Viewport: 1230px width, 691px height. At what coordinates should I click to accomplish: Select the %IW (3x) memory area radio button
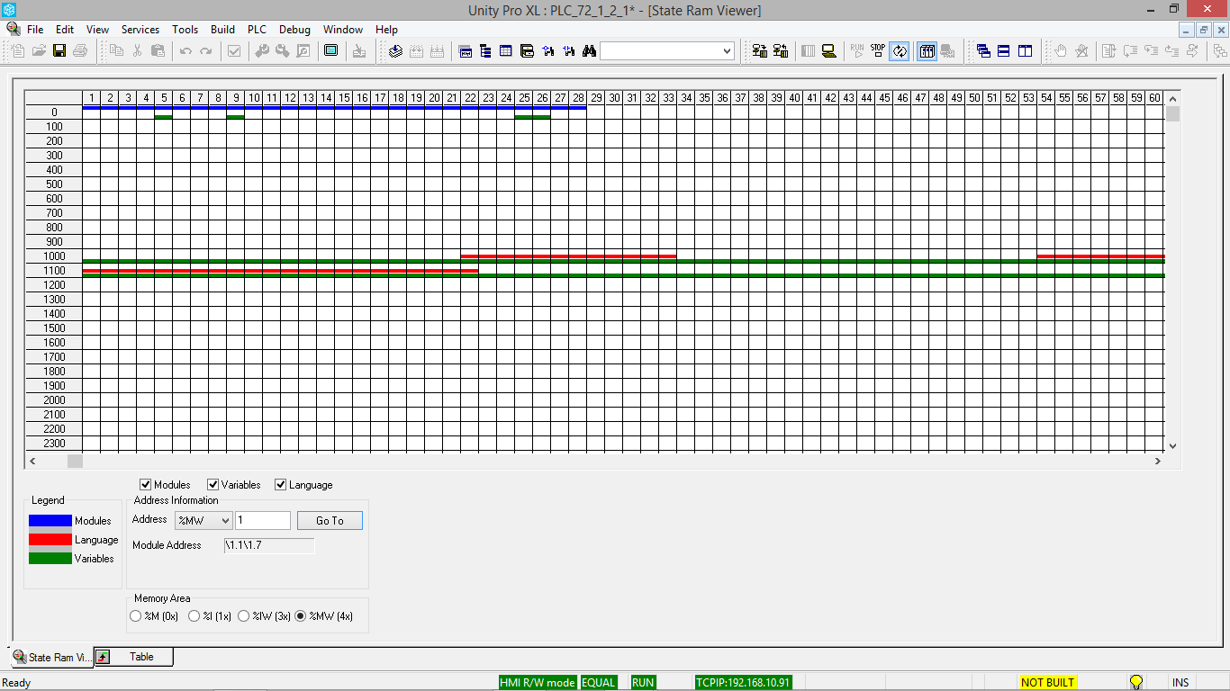[x=243, y=615]
